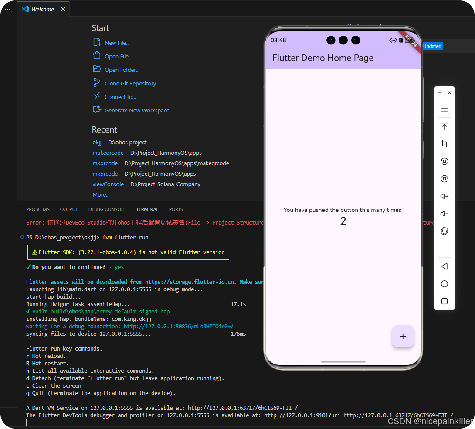
Task: Click the Flutter Demo Home Page title
Action: coord(322,58)
